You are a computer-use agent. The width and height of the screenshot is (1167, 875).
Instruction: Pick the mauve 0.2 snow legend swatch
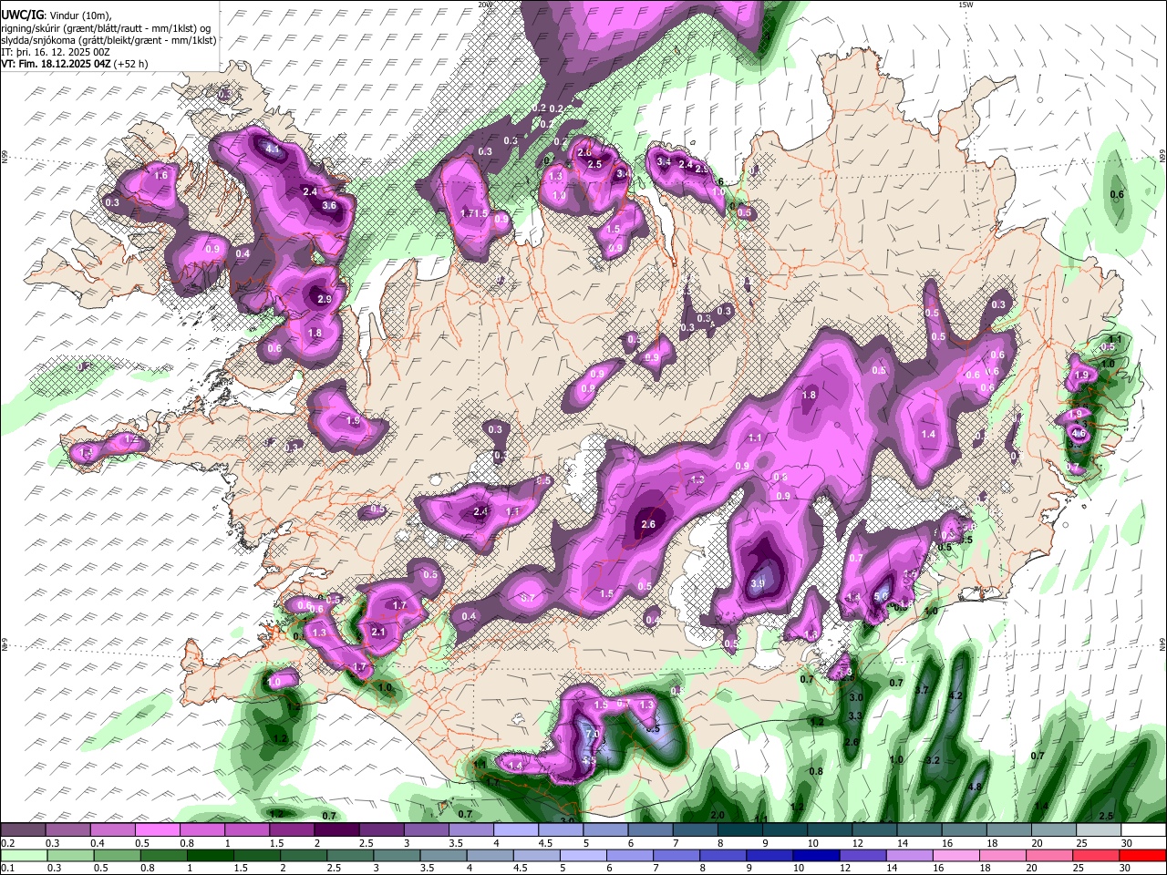(x=23, y=830)
